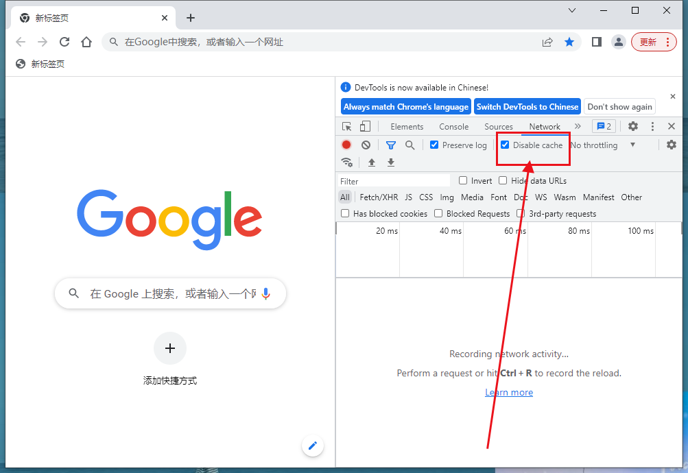Open the Network panel settings gear
Screen dimensions: 688x473
pyautogui.click(x=672, y=145)
